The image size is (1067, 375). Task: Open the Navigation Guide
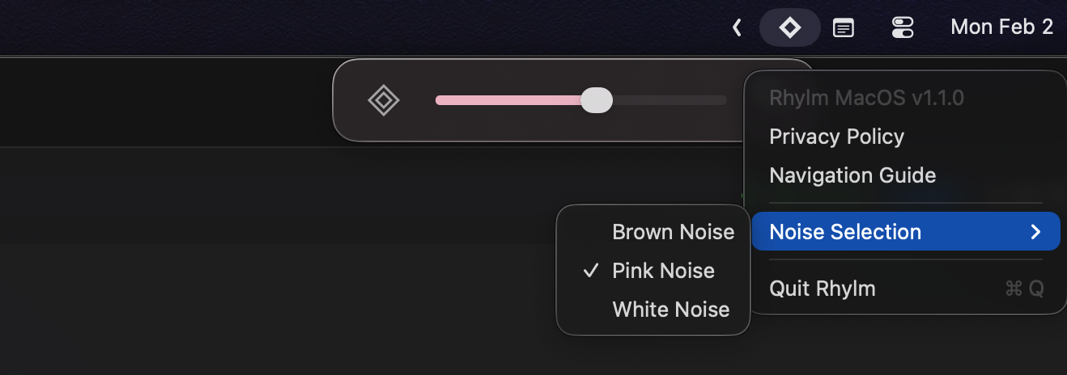pyautogui.click(x=852, y=175)
